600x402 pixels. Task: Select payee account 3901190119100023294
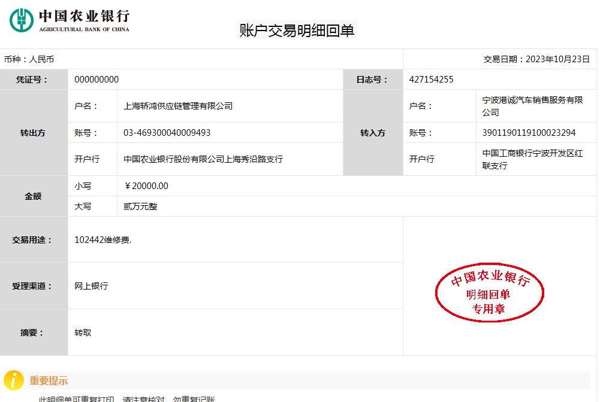point(529,133)
